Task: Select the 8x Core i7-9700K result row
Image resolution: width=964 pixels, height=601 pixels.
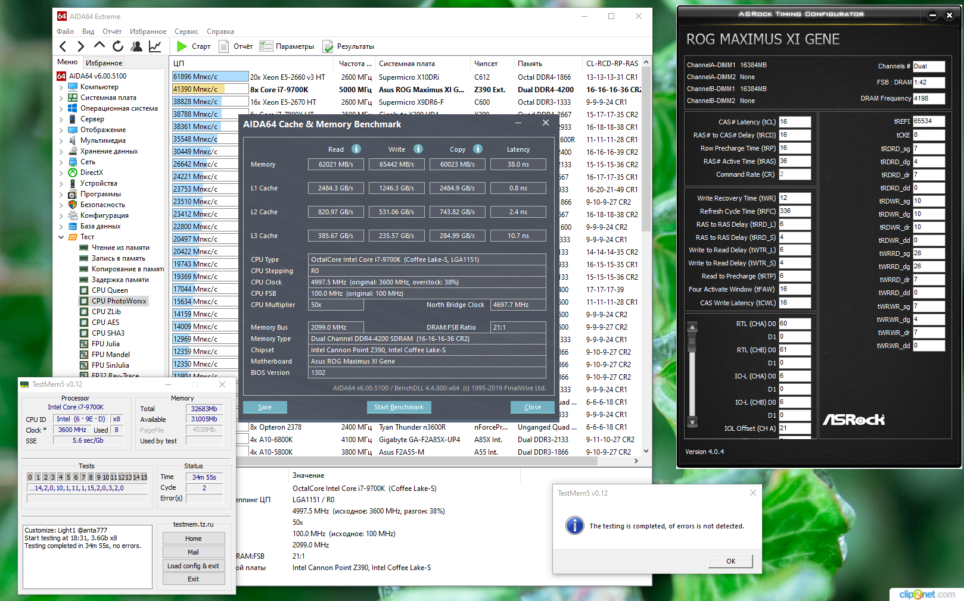Action: [x=406, y=89]
